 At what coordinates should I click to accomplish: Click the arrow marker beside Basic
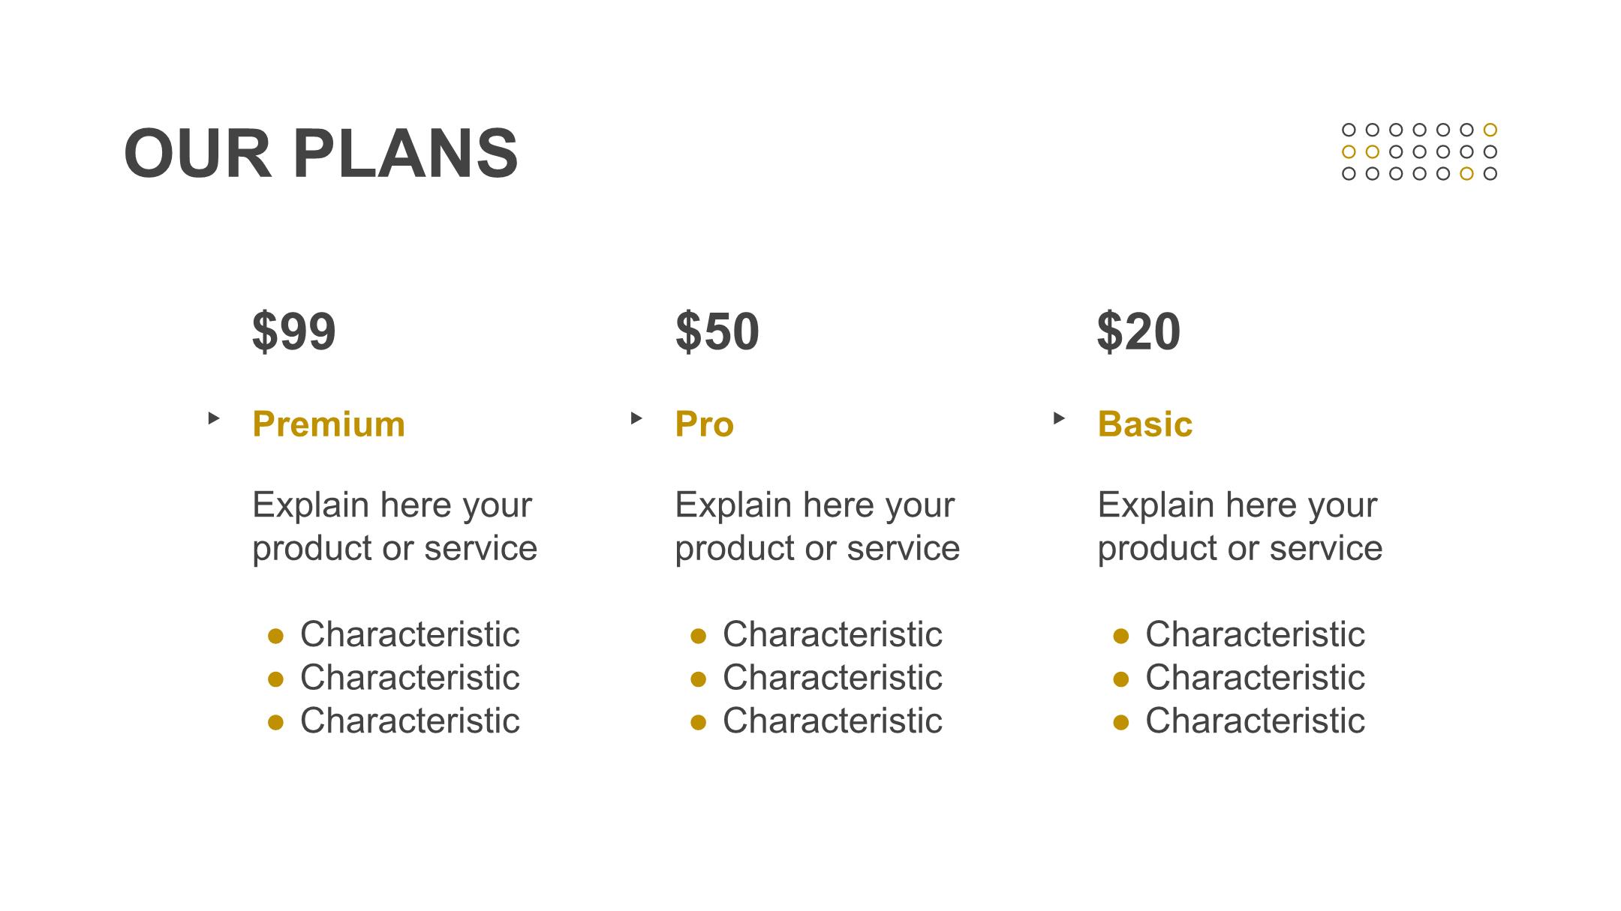coord(1059,418)
